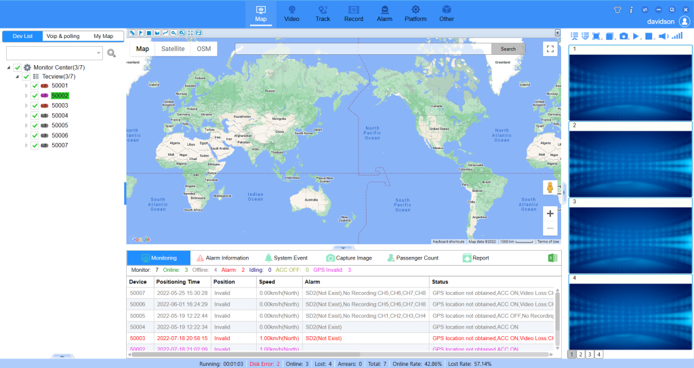Screen dimensions: 694x368
Task: Open the Track module in top navigation
Action: (323, 13)
